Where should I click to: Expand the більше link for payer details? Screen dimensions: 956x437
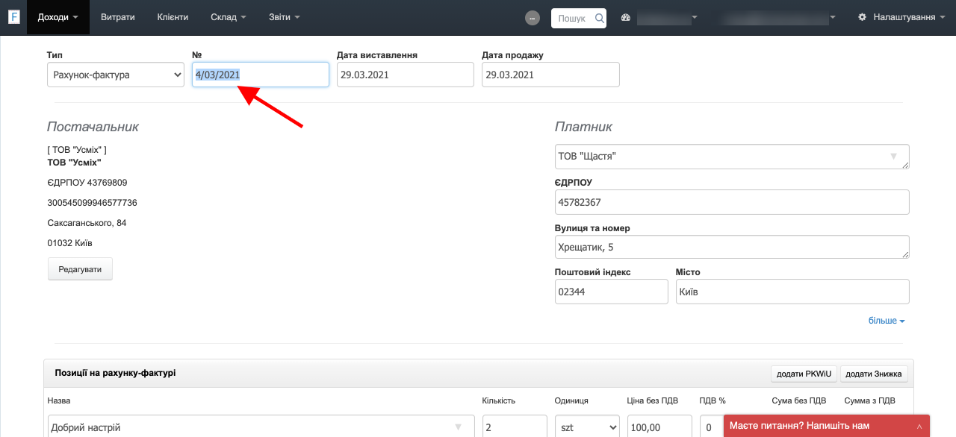click(887, 321)
